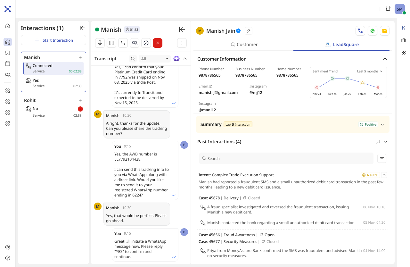Mute the call with the microphone icon
The image size is (410, 267).
click(100, 43)
